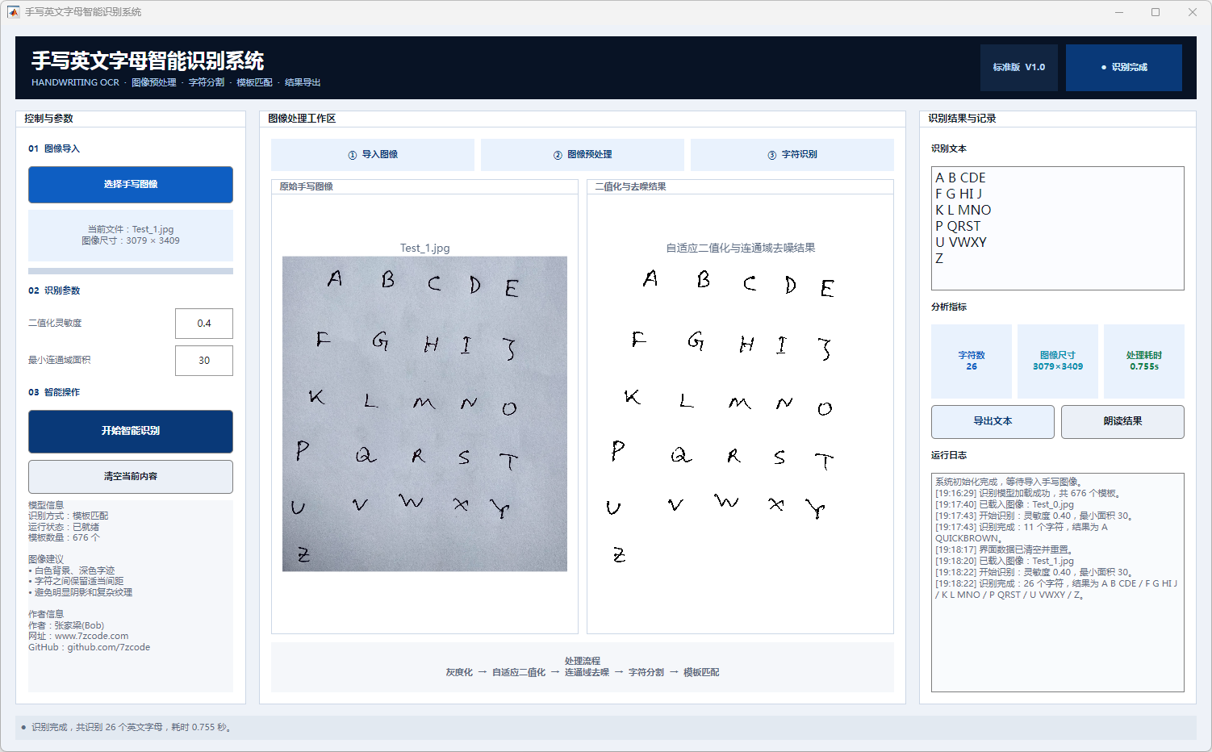Click the 朗读结果 button
The height and width of the screenshot is (752, 1212).
coord(1122,422)
